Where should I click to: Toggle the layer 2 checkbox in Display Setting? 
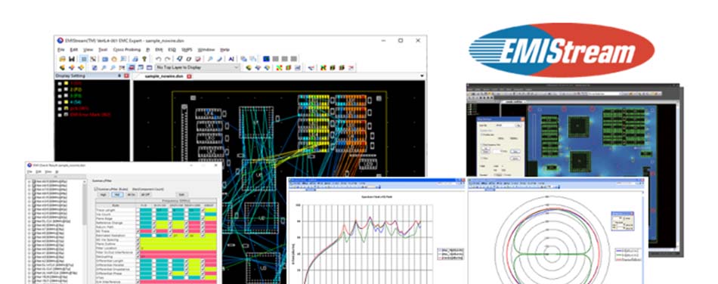click(x=60, y=90)
